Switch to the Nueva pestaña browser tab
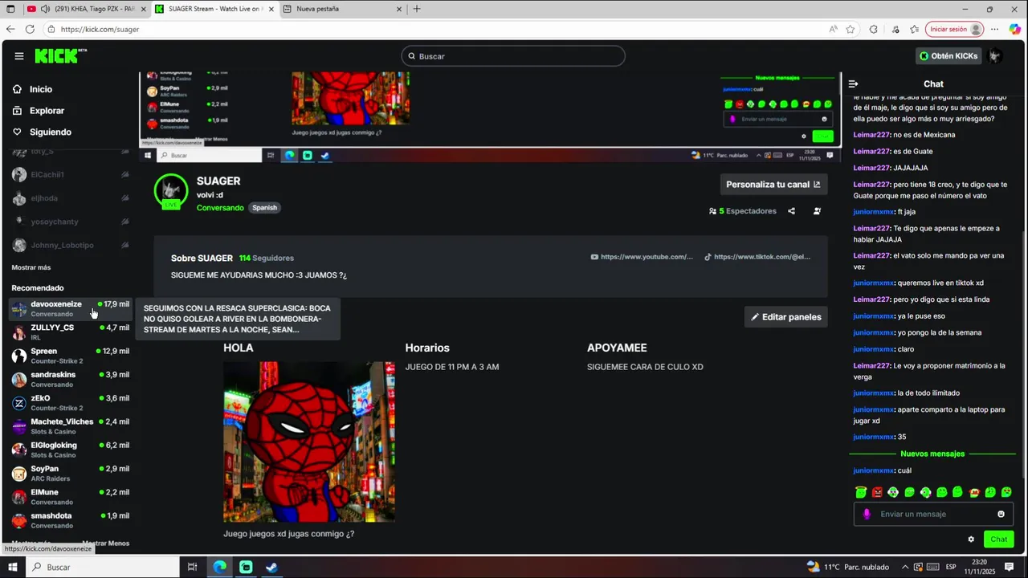 [x=344, y=9]
